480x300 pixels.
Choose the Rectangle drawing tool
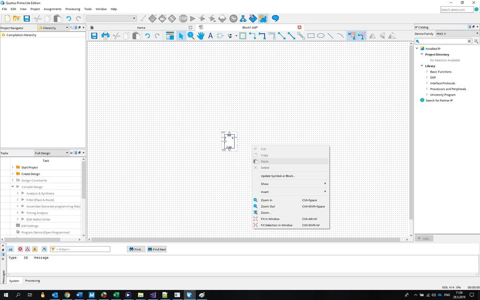[x=311, y=36]
